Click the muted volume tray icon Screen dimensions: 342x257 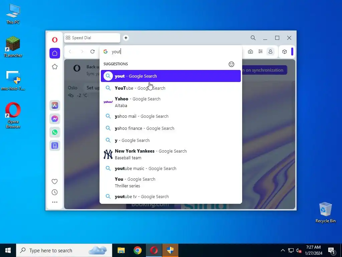(299, 250)
